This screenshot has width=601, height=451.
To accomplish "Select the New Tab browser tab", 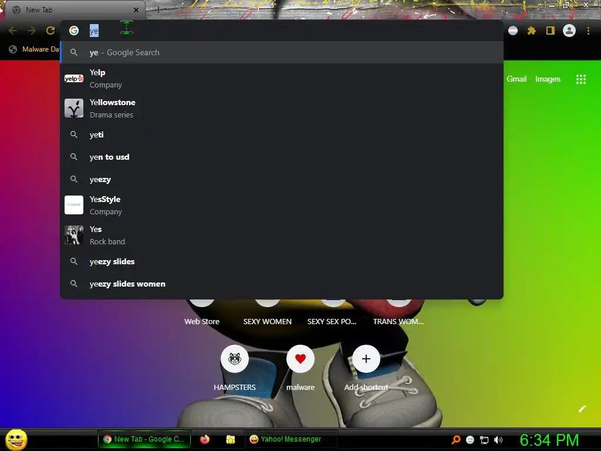I will point(75,10).
